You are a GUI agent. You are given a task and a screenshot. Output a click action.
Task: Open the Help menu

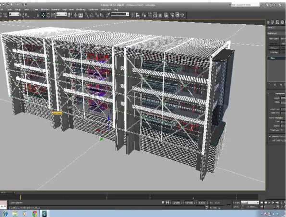(116, 9)
